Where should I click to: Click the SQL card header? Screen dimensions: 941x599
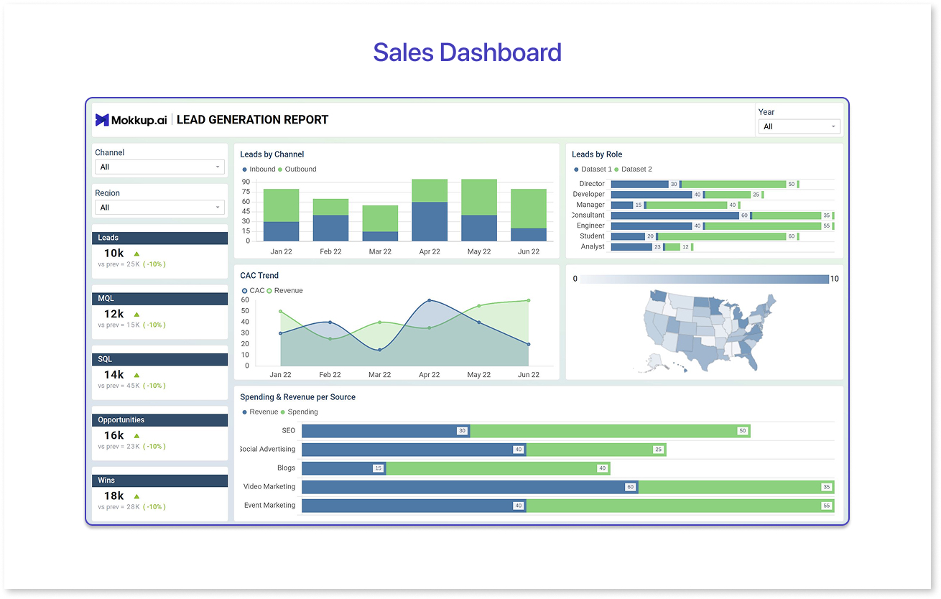click(x=159, y=359)
